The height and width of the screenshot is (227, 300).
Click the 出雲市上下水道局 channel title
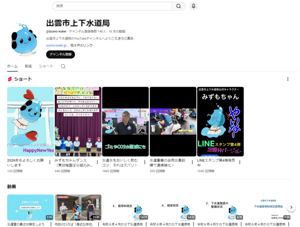[x=78, y=23]
